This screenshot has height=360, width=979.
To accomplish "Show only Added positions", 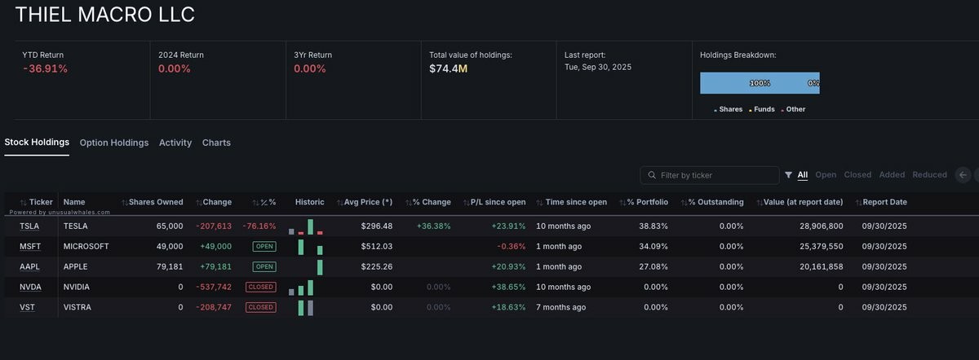I will coord(892,175).
